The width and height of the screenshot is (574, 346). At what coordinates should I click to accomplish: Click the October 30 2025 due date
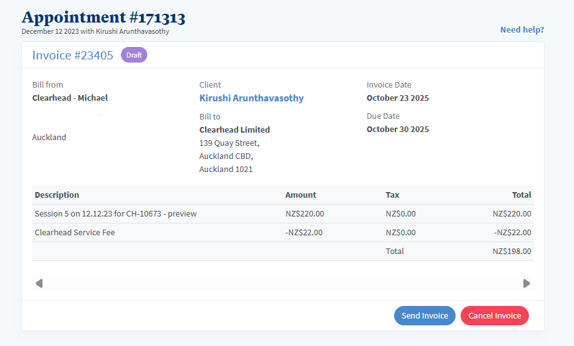(397, 130)
